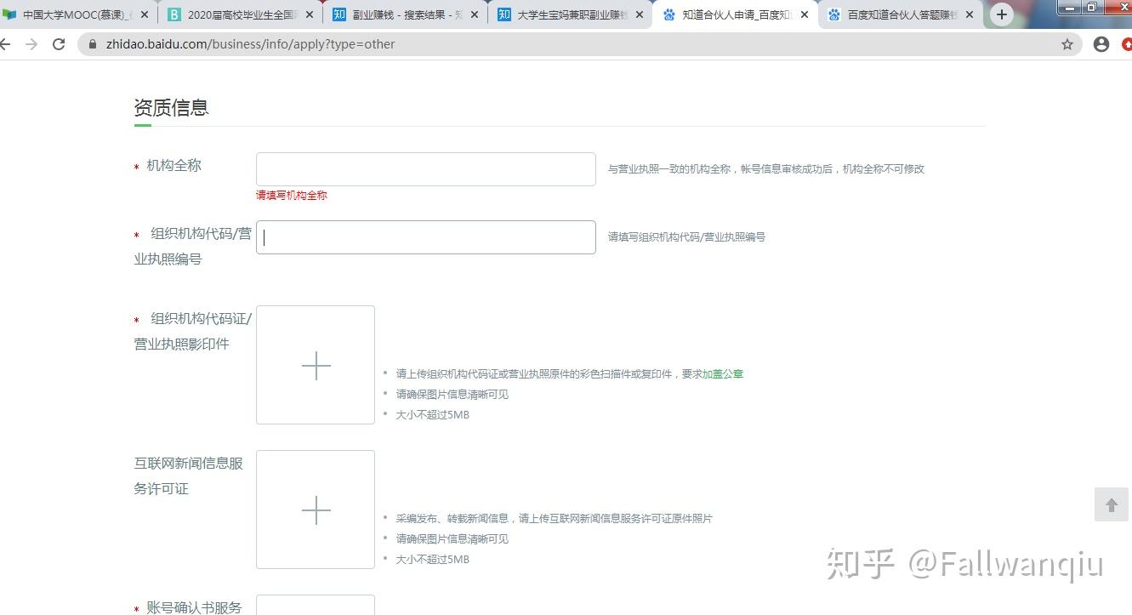Bookmark page with the star icon
This screenshot has height=615, width=1132.
[x=1067, y=44]
